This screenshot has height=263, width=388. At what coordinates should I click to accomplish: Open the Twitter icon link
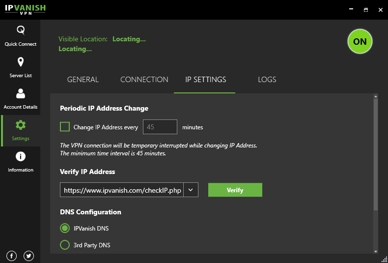[28, 256]
